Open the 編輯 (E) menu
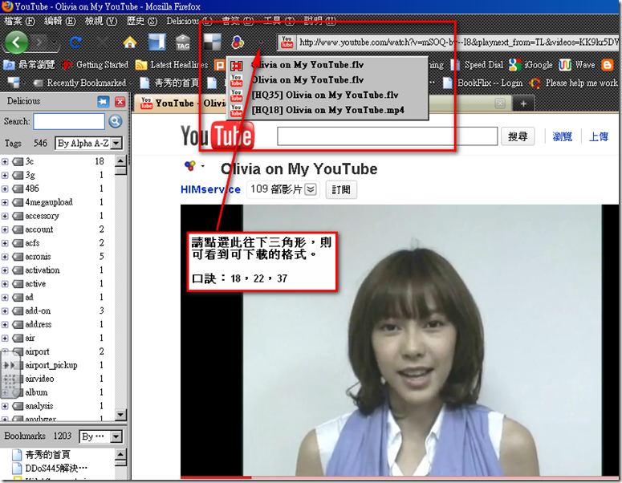The image size is (622, 483). tap(59, 21)
